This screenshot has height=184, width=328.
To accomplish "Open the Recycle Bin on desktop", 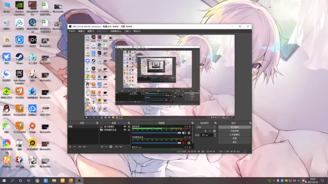I will click(x=7, y=24).
